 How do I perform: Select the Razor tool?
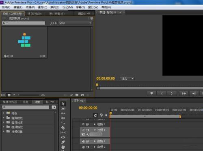pyautogui.click(x=63, y=128)
